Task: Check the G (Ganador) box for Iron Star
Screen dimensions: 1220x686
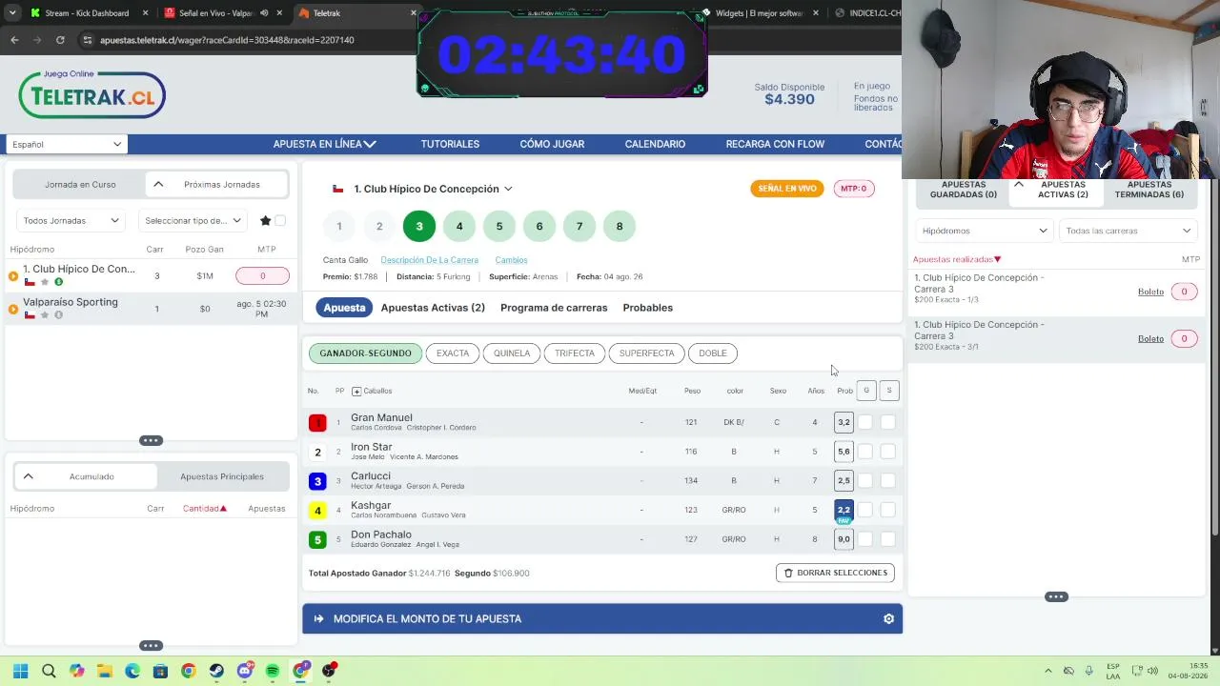Action: pyautogui.click(x=865, y=452)
